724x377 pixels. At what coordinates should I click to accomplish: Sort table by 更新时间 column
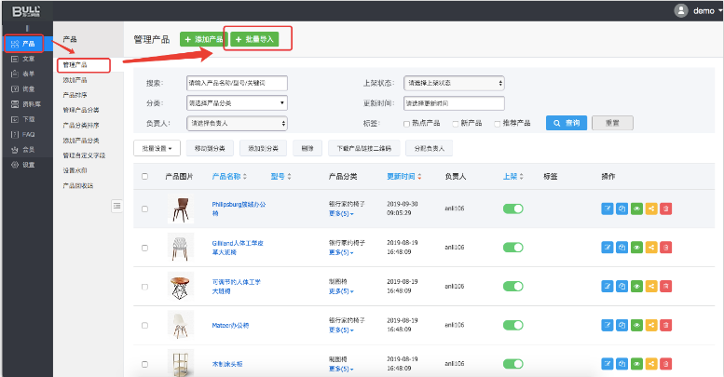(404, 176)
